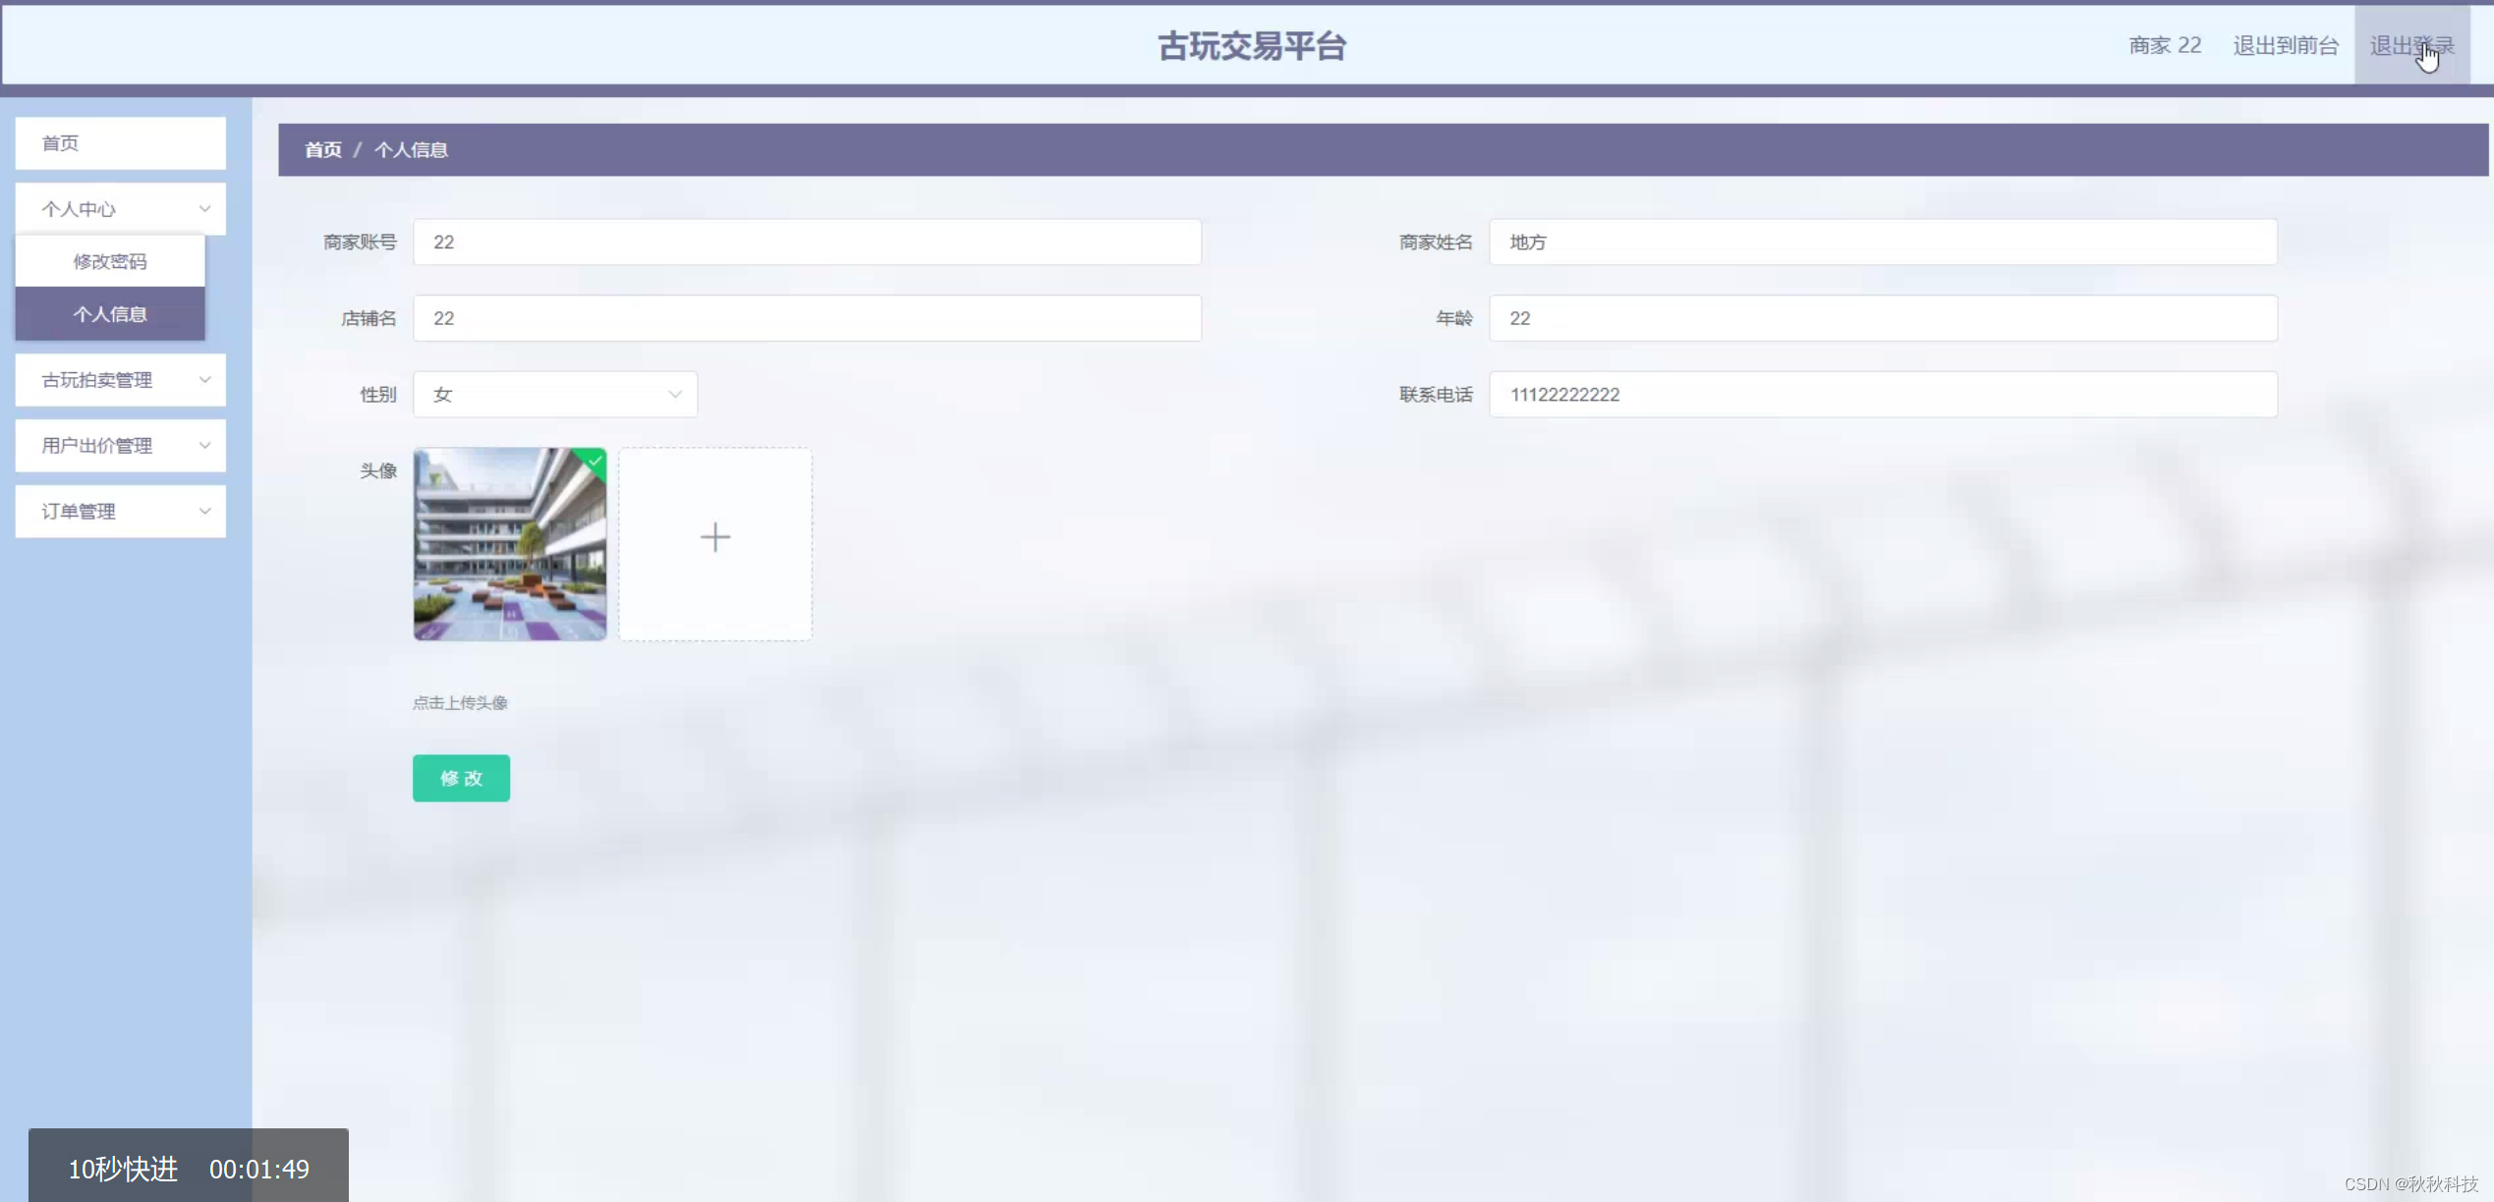Click the plus icon to add avatar image
The image size is (2494, 1202).
point(714,537)
